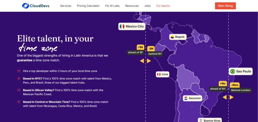
Task: Click the Peru flag beside Lima
Action: click(x=159, y=74)
